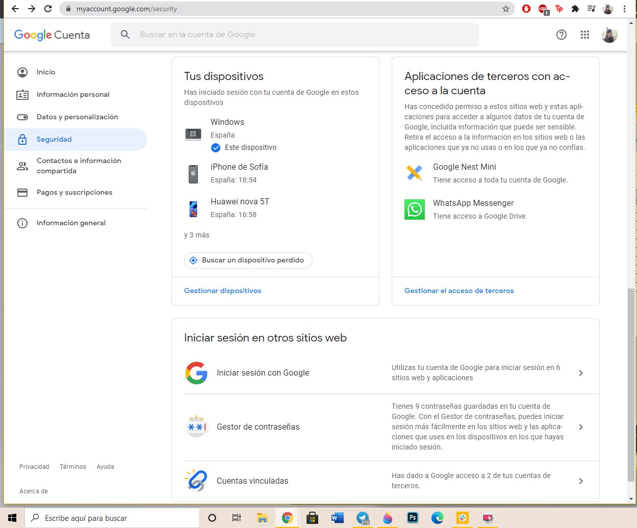Bookmark this page with the star icon
Screen dimensions: 637x528
click(x=506, y=9)
